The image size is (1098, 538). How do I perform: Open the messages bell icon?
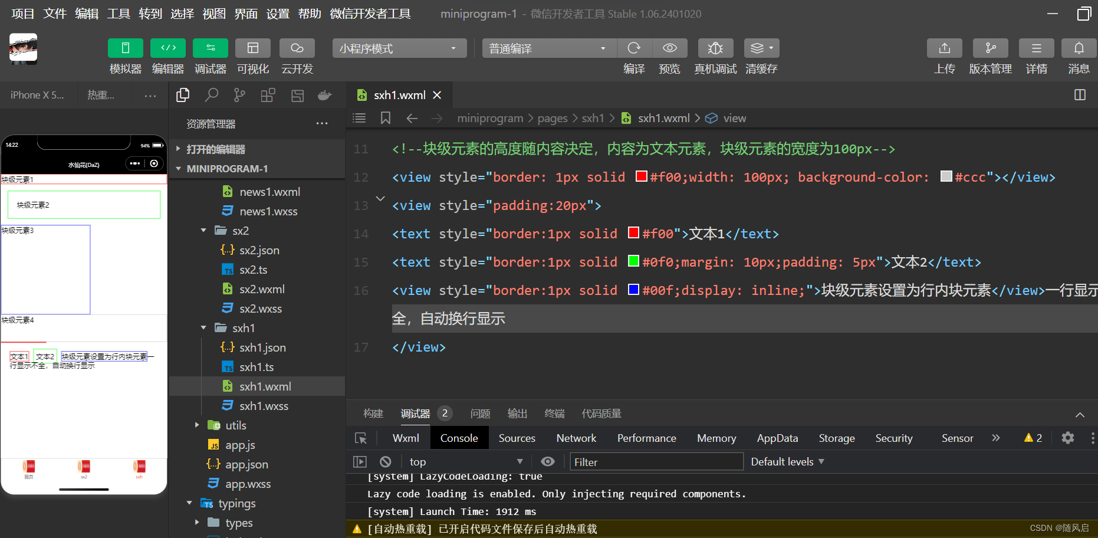pyautogui.click(x=1079, y=48)
